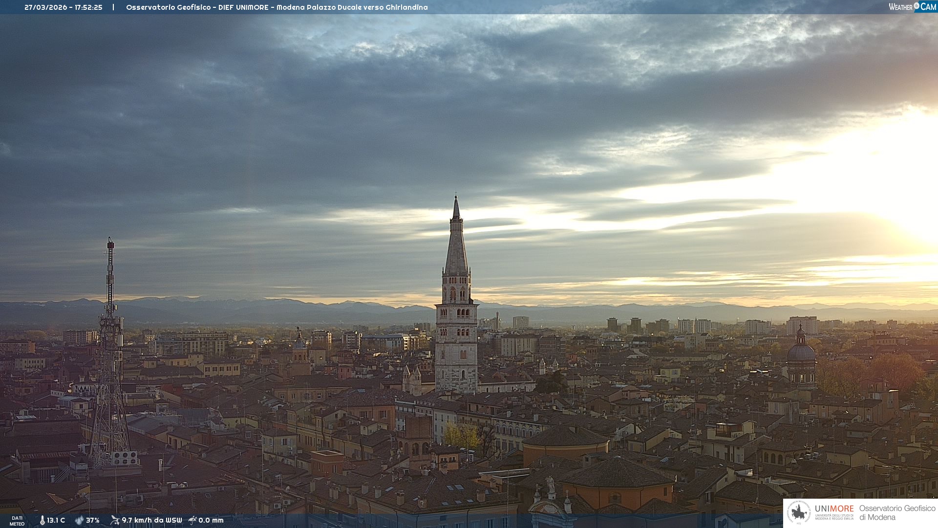Click the rain umbrella precipitation icon
The image size is (938, 528).
192,520
